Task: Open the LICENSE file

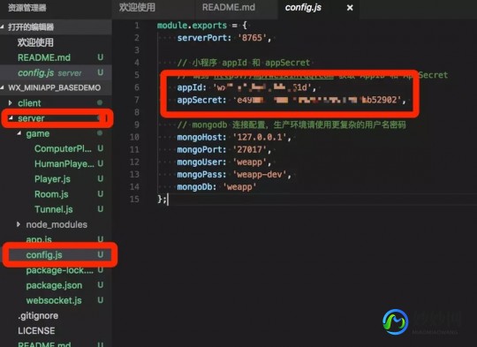Action: [x=36, y=331]
